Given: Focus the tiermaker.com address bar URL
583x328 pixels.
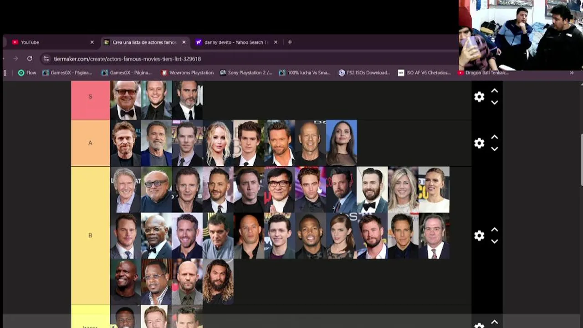Looking at the screenshot, I should tap(127, 59).
